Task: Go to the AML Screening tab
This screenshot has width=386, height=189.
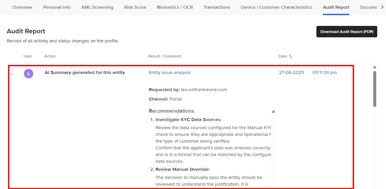Action: [97, 7]
